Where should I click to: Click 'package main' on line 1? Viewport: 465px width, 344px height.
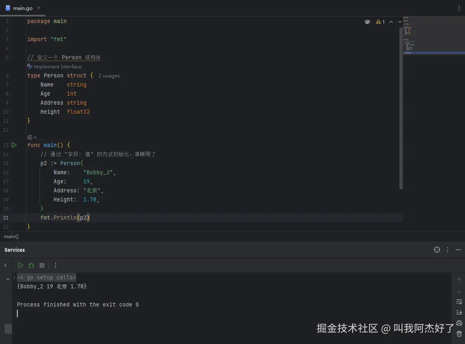47,21
